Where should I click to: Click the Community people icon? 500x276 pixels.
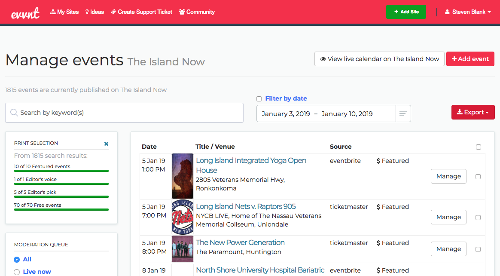coord(182,12)
